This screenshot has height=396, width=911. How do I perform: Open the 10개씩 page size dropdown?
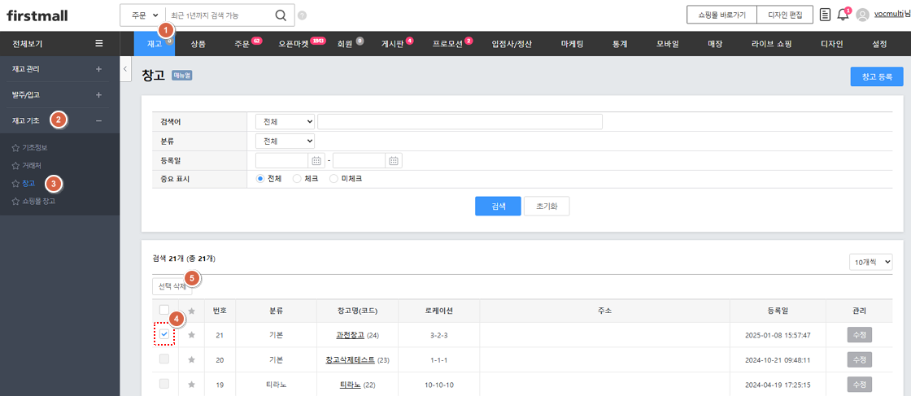(870, 262)
